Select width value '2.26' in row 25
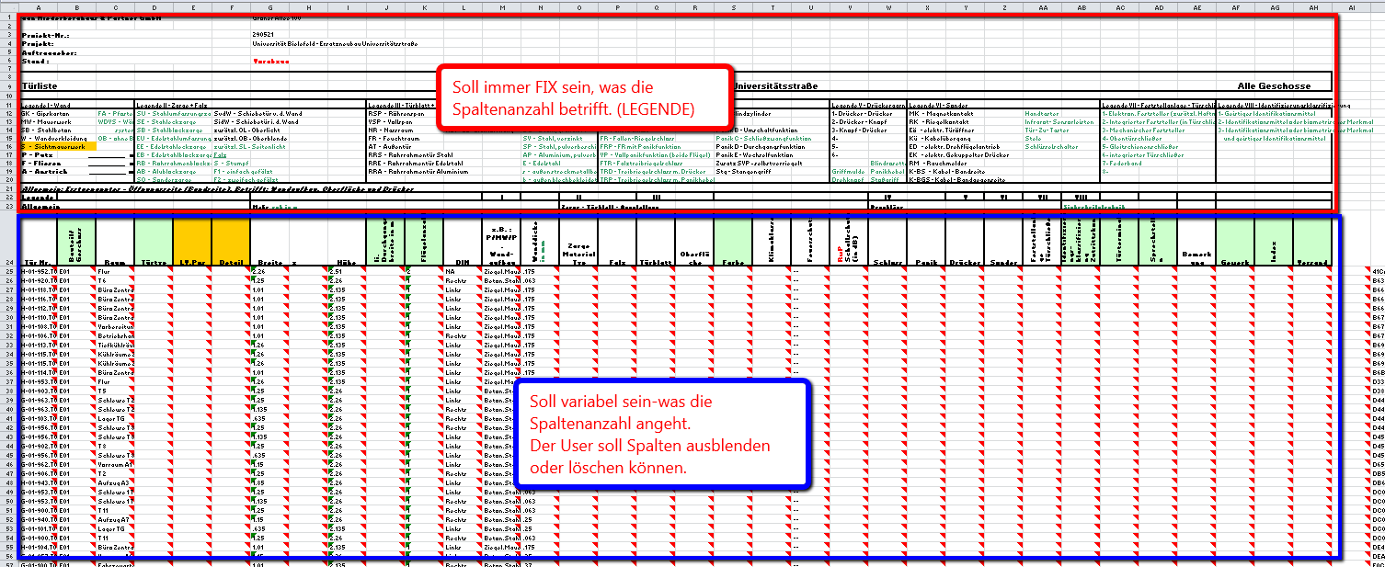 [269, 272]
